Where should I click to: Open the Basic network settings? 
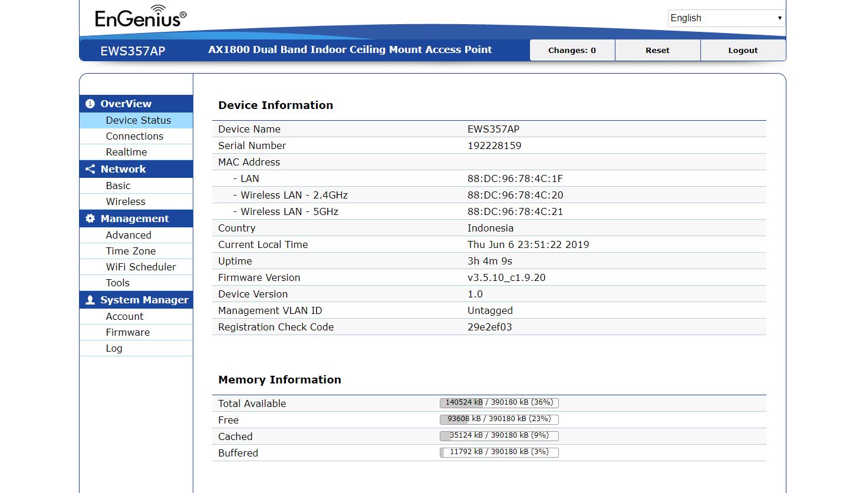(x=136, y=186)
